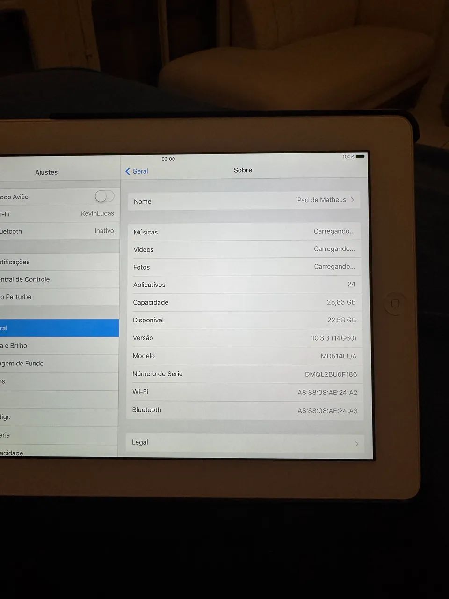Viewport: 449px width, 599px height.
Task: Open Central de Controle settings
Action: tap(59, 279)
